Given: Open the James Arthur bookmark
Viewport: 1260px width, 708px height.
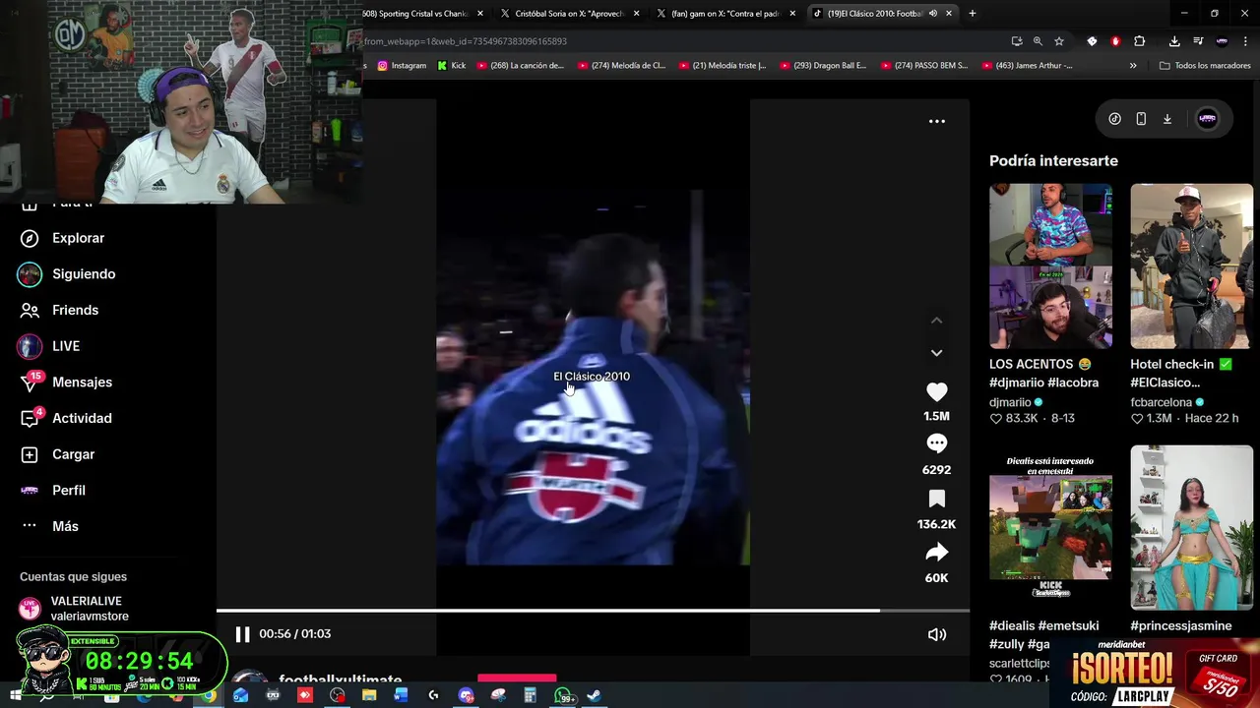Looking at the screenshot, I should tap(1028, 66).
